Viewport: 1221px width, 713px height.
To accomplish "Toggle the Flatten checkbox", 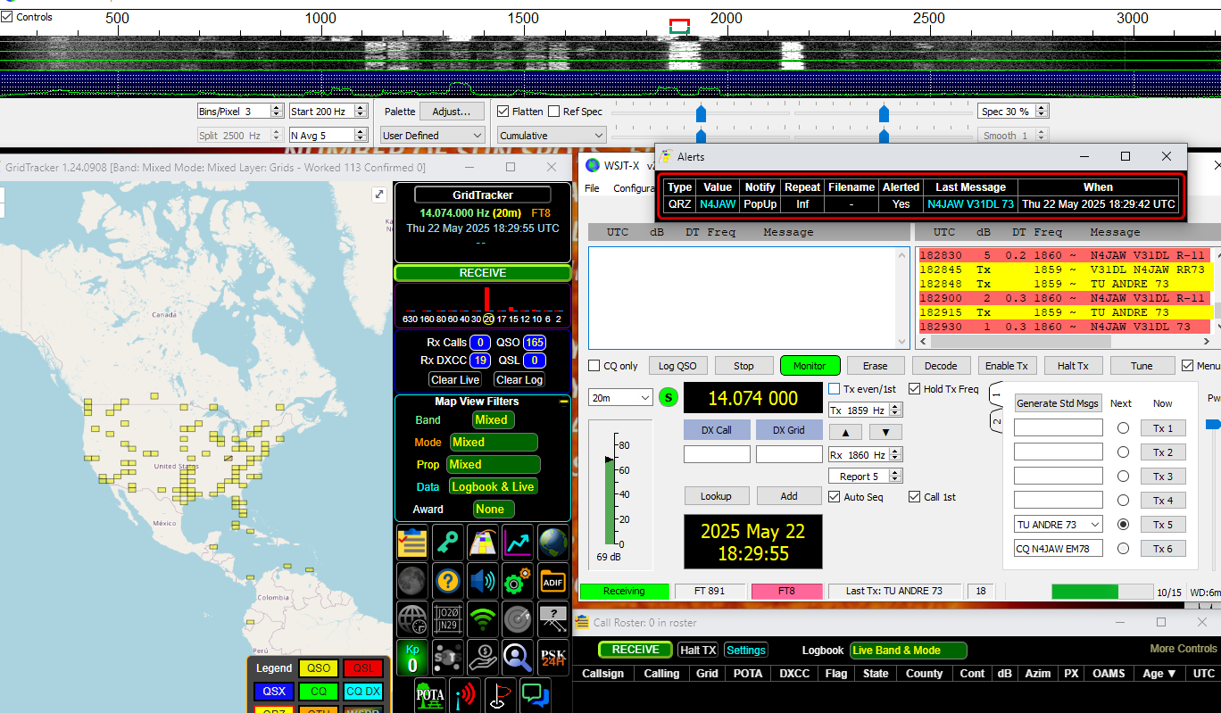I will [503, 112].
